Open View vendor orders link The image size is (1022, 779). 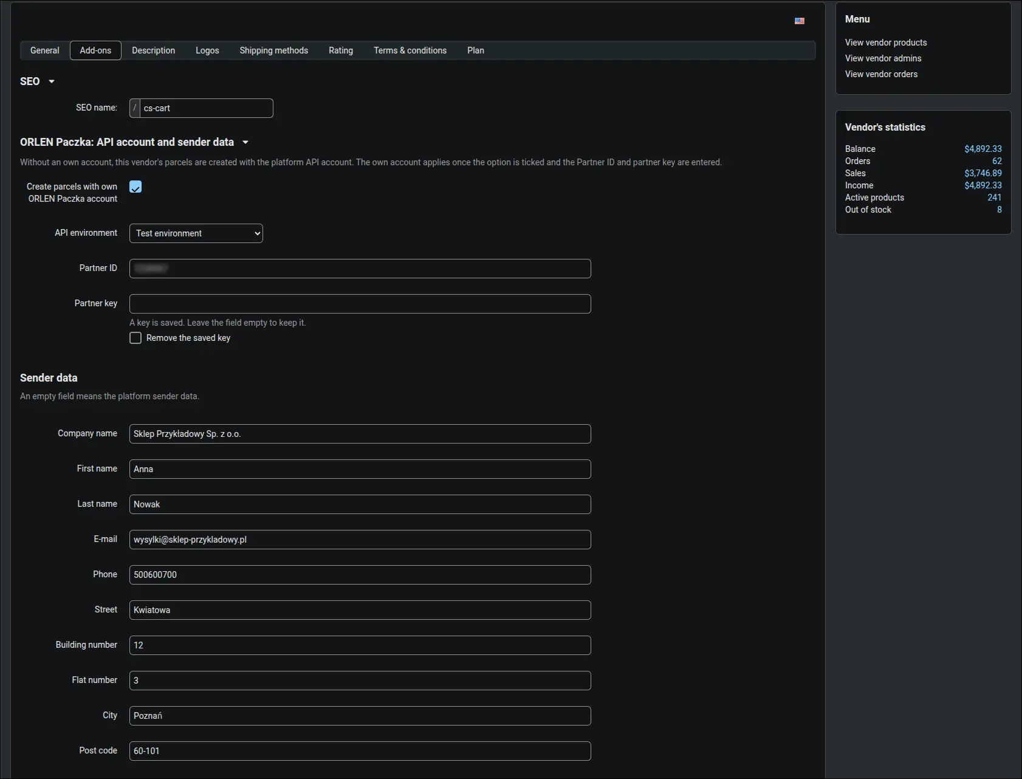[x=881, y=74]
